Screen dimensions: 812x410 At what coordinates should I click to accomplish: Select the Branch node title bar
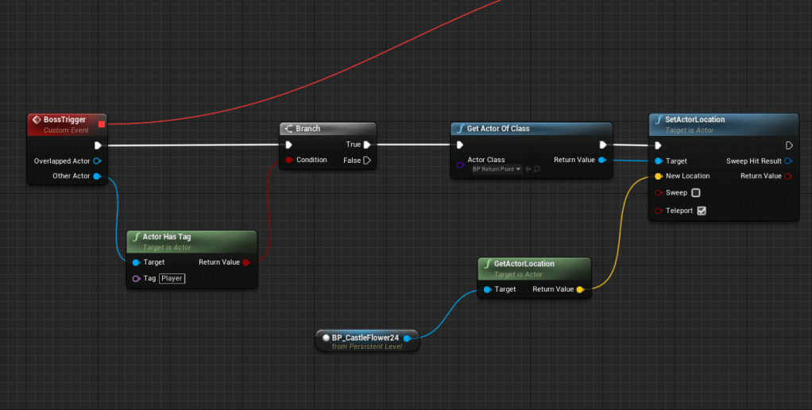coord(327,129)
